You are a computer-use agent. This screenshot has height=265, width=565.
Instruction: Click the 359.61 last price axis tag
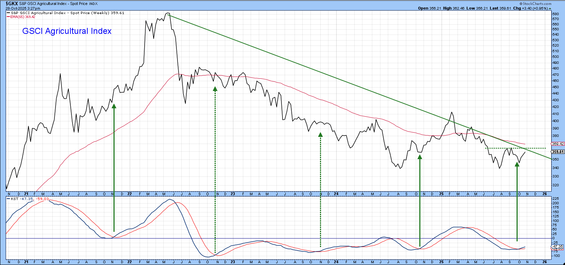(x=558, y=152)
